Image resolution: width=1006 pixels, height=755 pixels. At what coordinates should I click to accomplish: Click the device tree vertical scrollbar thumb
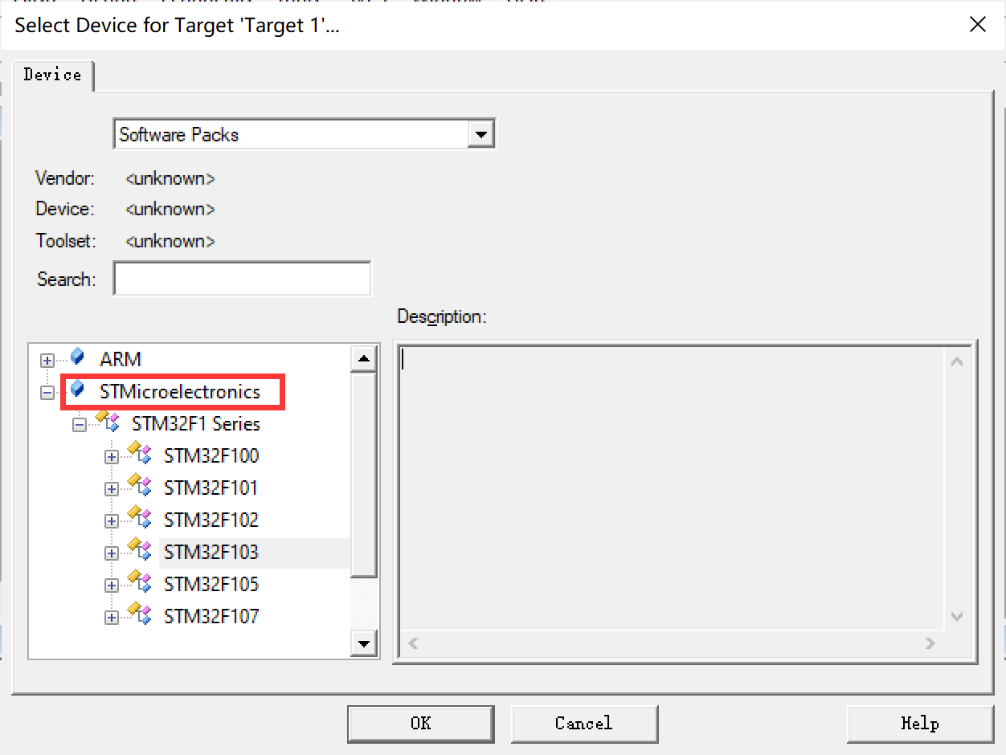[364, 474]
